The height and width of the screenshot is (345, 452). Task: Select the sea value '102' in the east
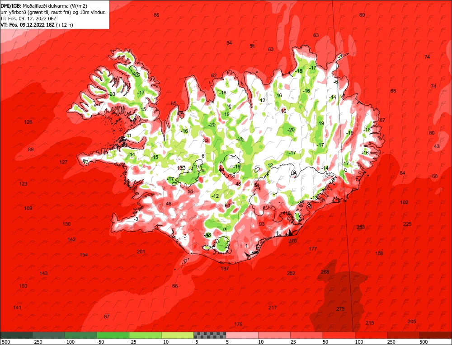pyautogui.click(x=404, y=202)
